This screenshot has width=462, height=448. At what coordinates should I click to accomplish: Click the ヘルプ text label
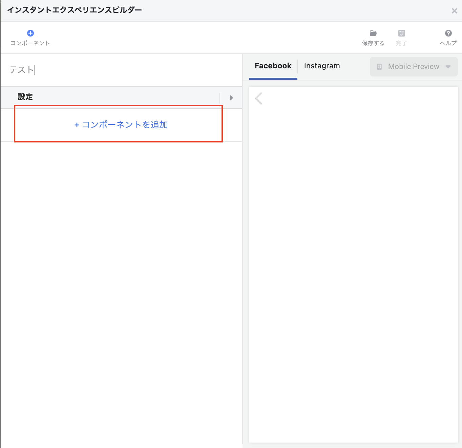pos(448,43)
